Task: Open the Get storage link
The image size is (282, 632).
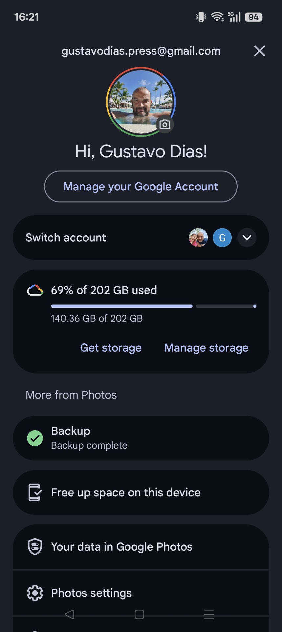Action: [111, 348]
